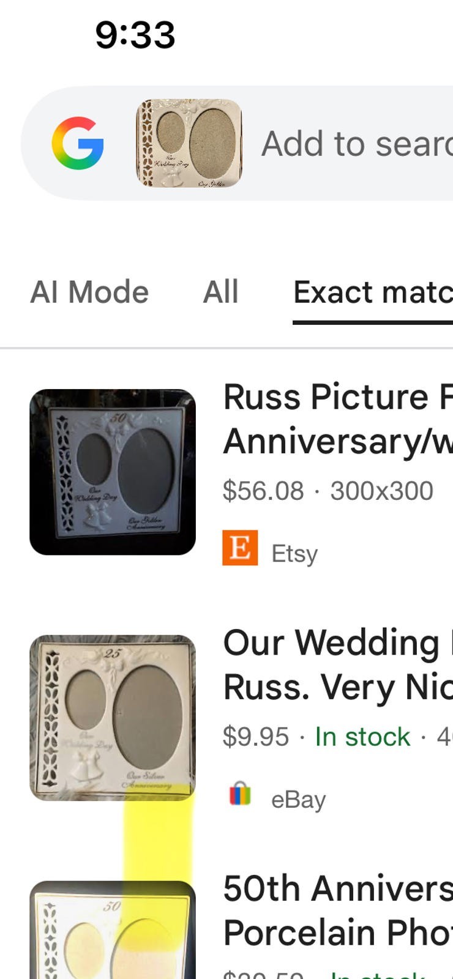Switch to the AI Mode tab
The image size is (453, 979).
(x=89, y=292)
